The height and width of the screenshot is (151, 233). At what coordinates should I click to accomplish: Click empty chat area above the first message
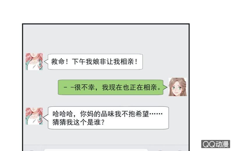coord(106,39)
